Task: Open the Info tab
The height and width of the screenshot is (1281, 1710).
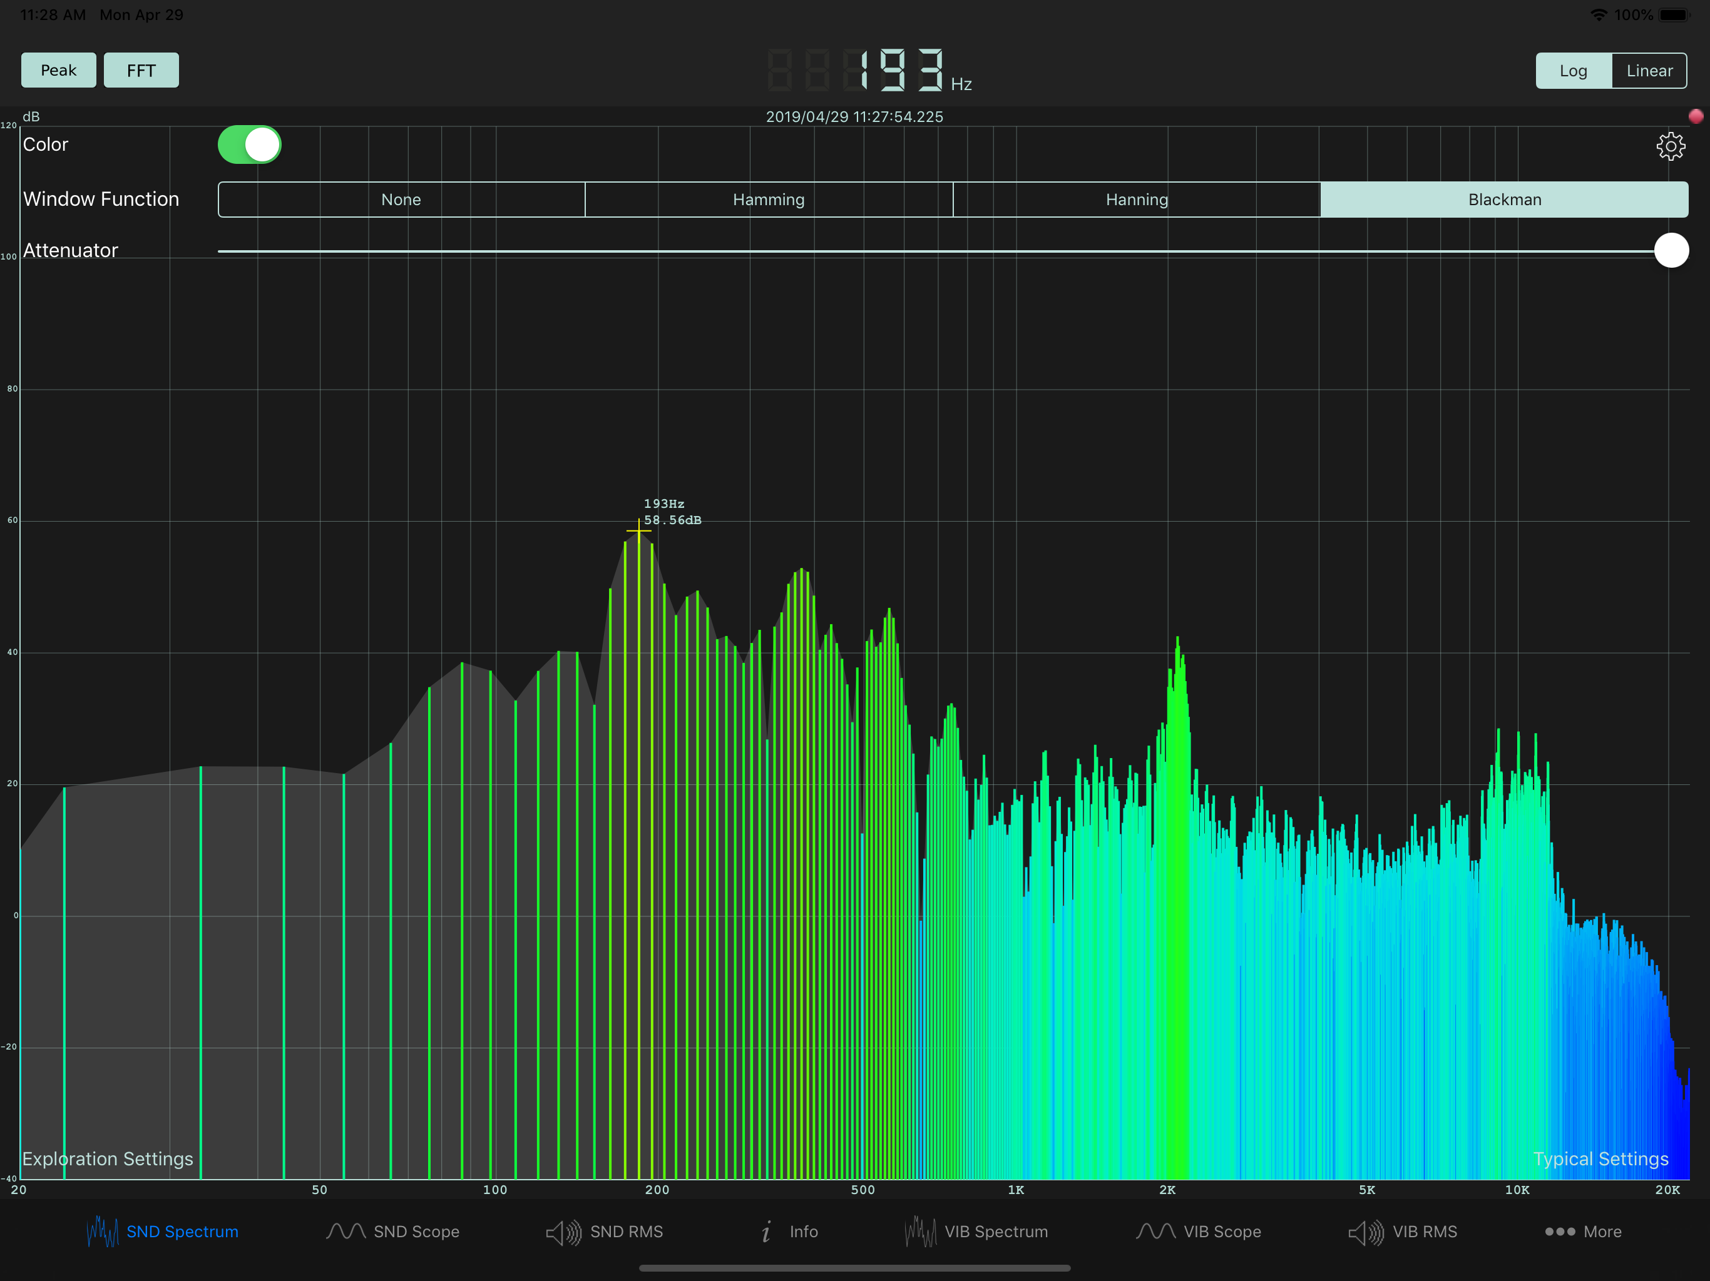Action: click(789, 1232)
